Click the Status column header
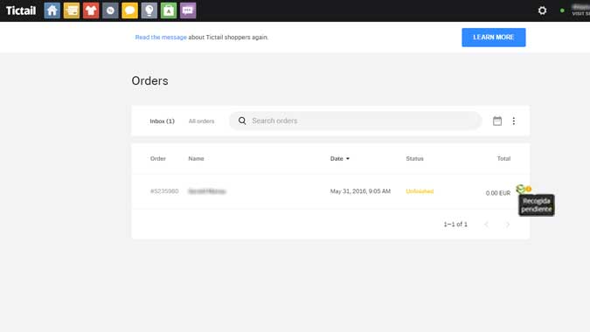This screenshot has width=590, height=332. click(x=414, y=159)
